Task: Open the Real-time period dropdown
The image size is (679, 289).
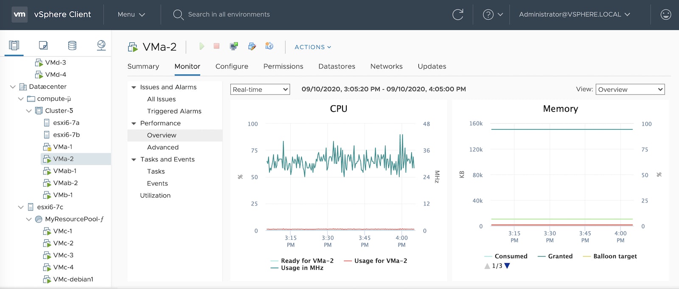Action: click(x=260, y=90)
